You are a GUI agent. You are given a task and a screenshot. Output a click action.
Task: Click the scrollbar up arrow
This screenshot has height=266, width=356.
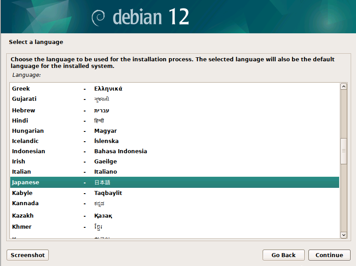point(344,87)
